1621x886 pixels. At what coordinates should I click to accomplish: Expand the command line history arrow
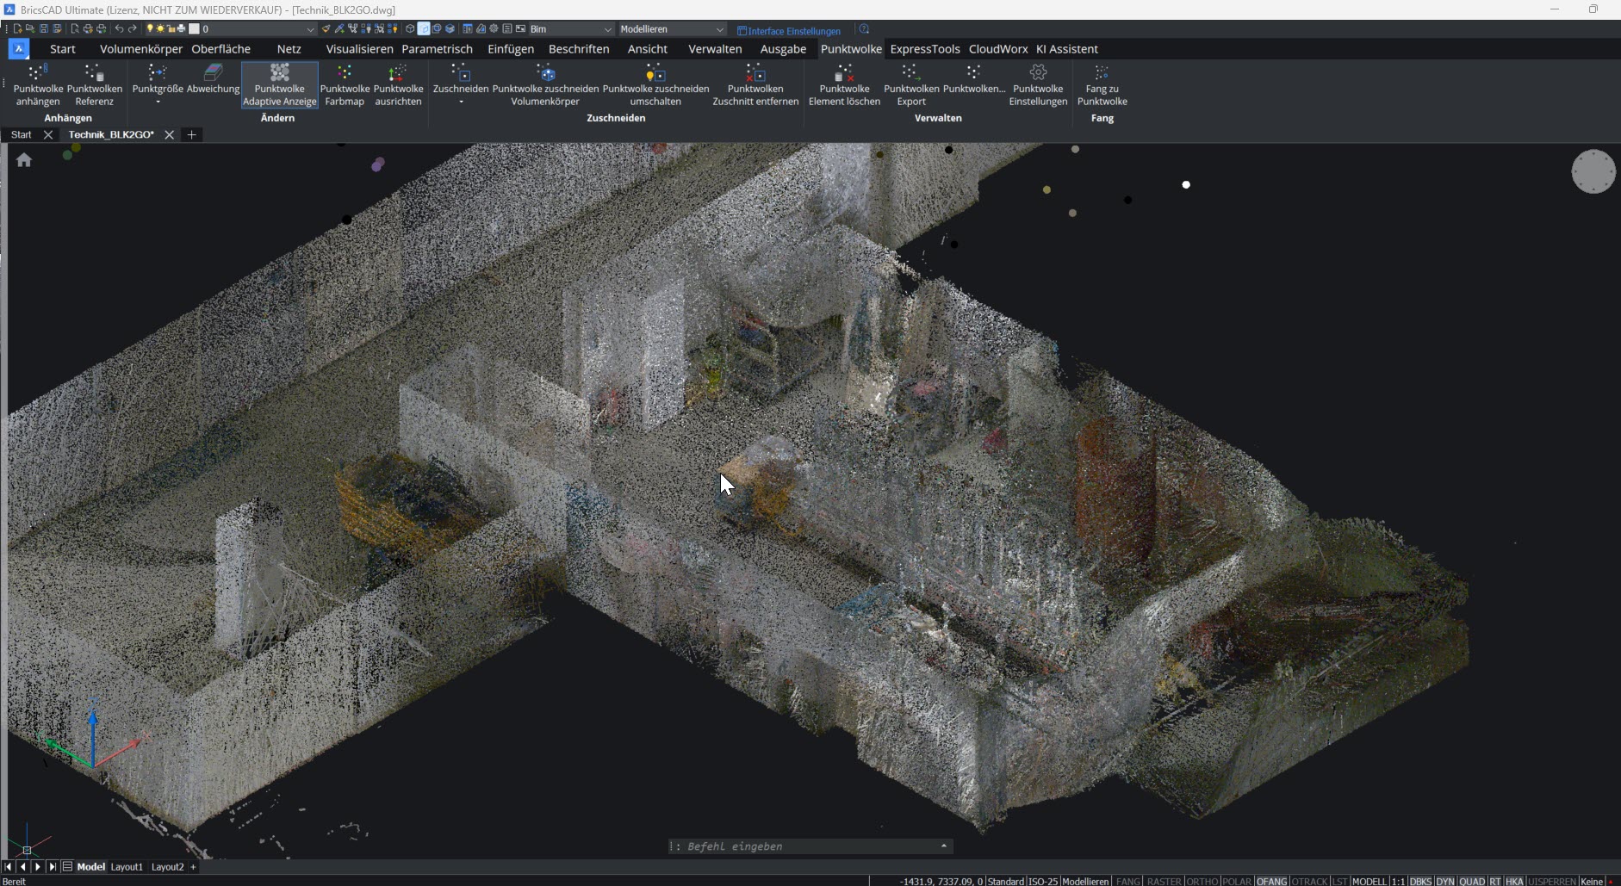point(944,846)
